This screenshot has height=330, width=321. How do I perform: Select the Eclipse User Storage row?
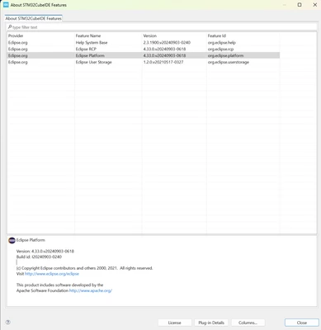[144, 62]
